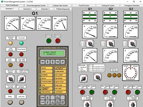Click STOP key on control panel keypad
This screenshot has width=143, height=107.
43,102
